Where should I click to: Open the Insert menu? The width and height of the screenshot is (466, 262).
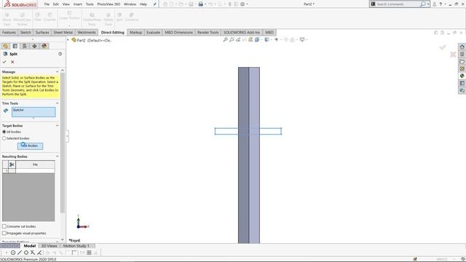point(78,4)
